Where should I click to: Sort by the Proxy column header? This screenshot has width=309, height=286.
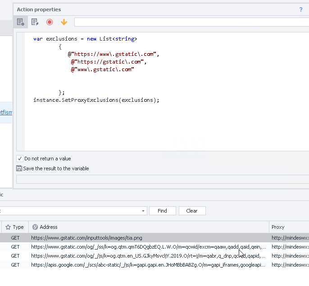coord(278,227)
